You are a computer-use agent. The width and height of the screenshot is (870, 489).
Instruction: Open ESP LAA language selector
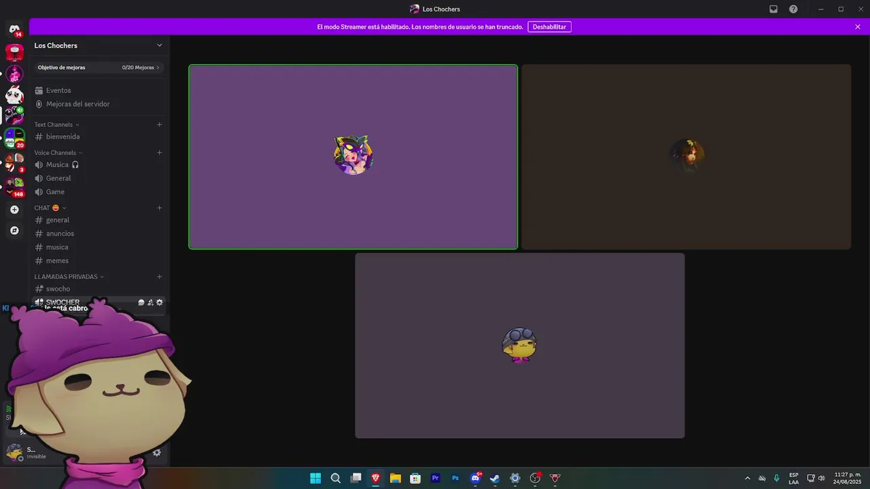794,478
